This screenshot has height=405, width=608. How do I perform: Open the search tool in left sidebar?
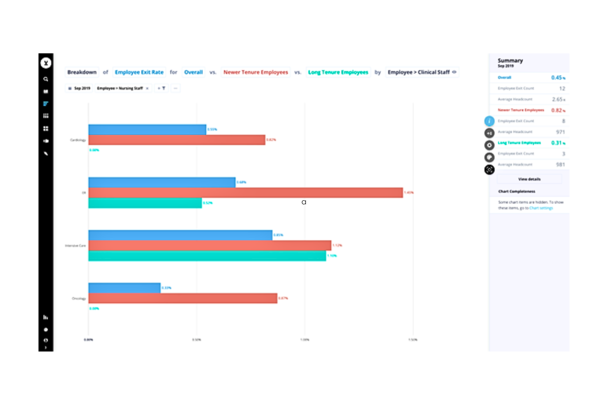(x=46, y=79)
